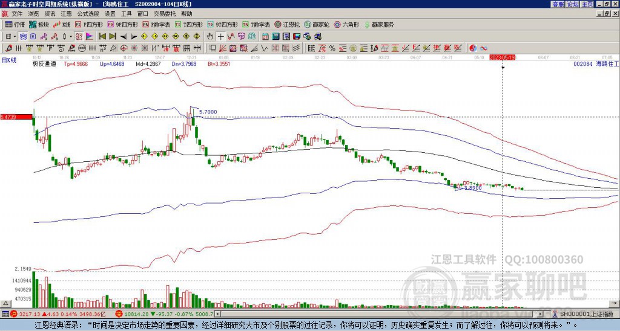Screen dimensions: 620x331
Task: Open the 行情 quotes view
Action: click(x=15, y=24)
